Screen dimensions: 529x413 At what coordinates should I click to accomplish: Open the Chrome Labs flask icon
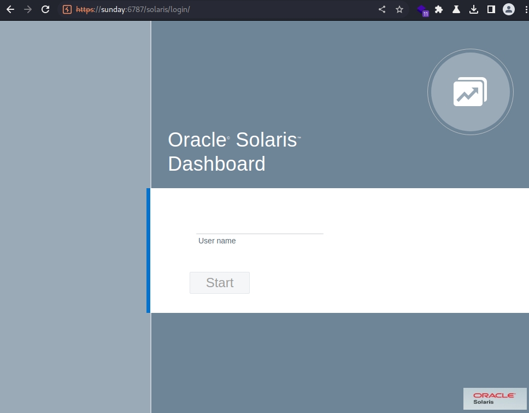coord(456,9)
